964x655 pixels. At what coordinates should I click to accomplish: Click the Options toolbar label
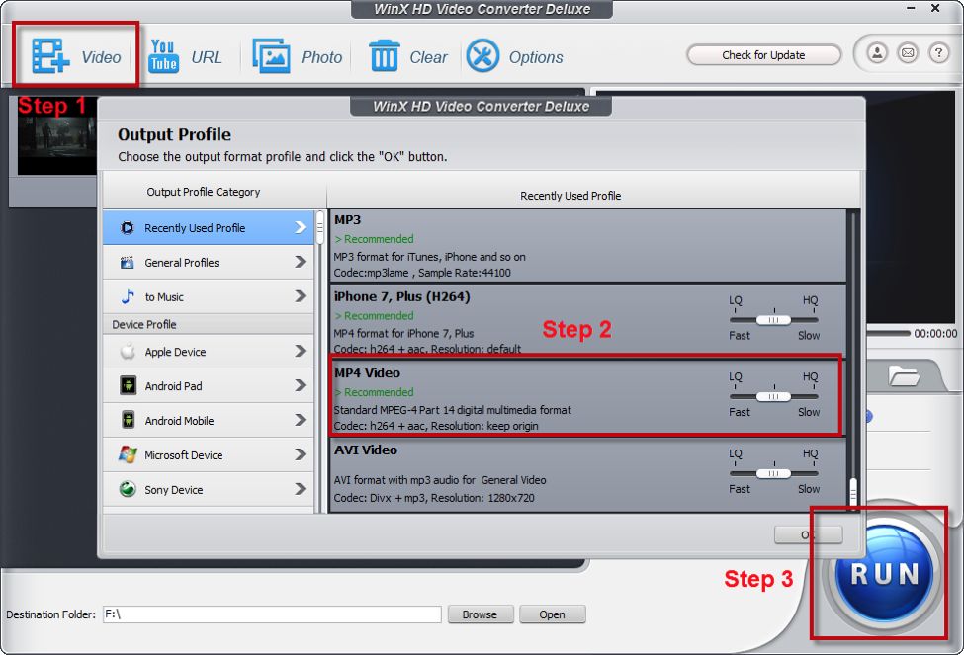[x=536, y=57]
